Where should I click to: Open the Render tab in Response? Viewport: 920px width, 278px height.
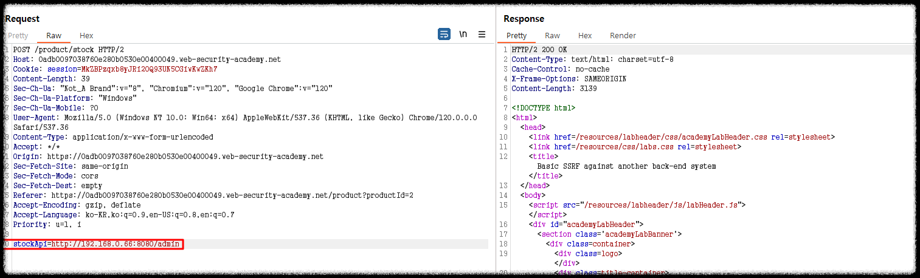pos(623,36)
